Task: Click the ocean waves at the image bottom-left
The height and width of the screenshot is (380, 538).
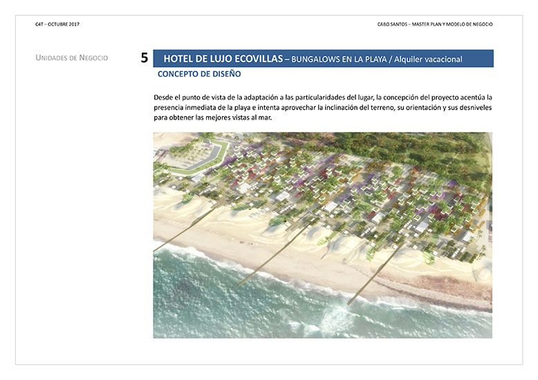Action: coord(194,304)
